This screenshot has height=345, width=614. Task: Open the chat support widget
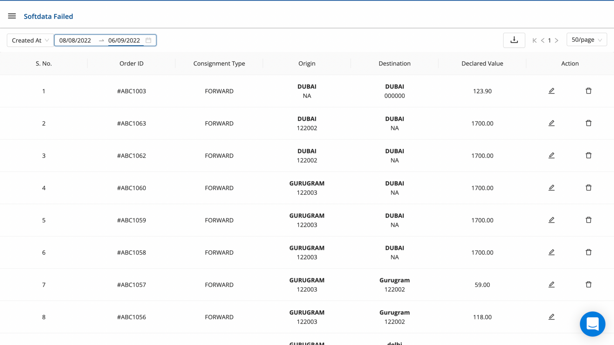point(592,324)
